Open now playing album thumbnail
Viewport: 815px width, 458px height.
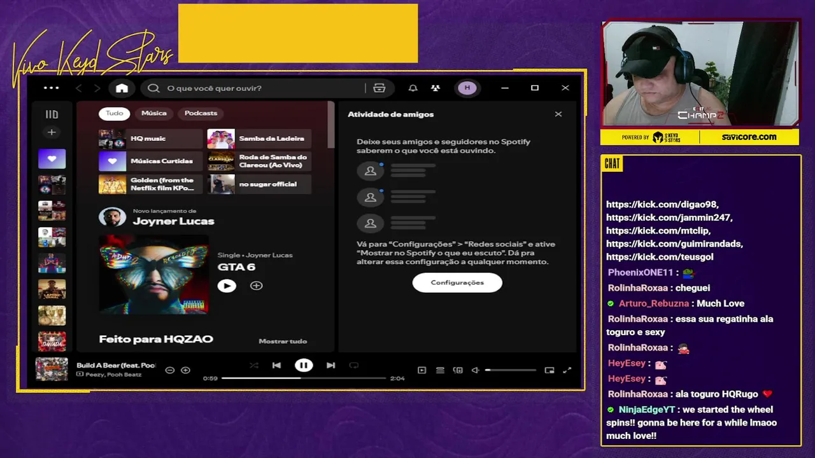click(52, 370)
